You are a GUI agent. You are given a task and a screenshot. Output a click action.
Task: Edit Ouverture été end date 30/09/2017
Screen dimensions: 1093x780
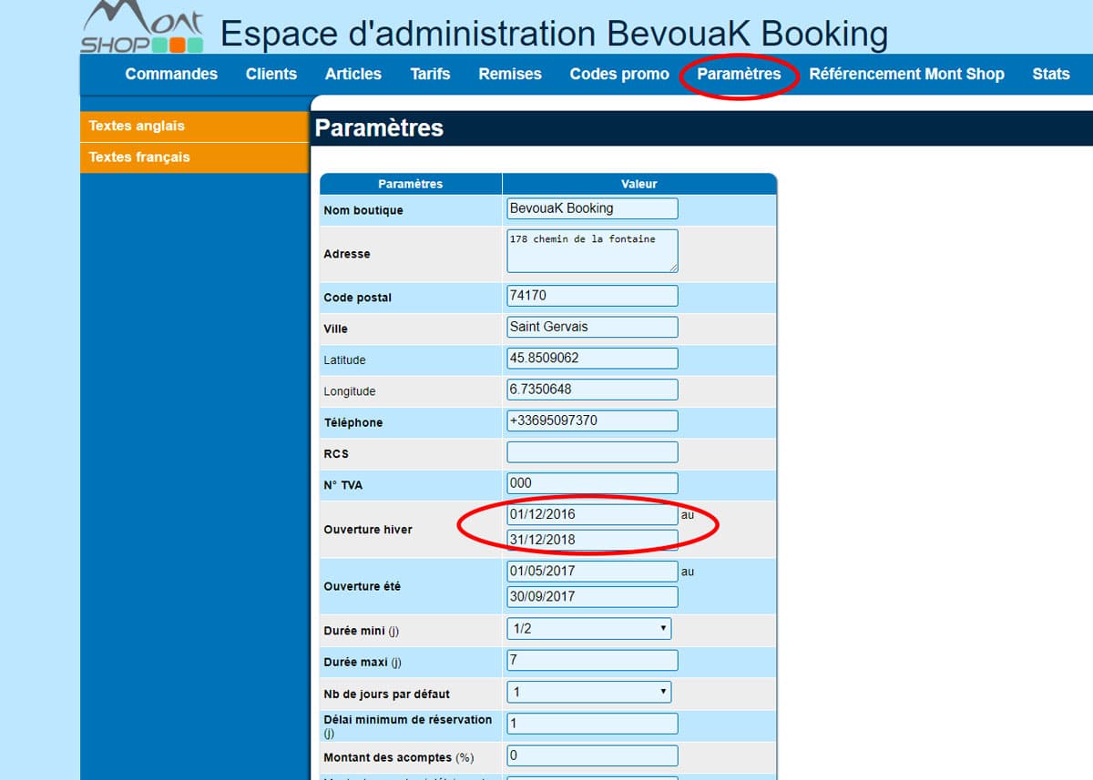pyautogui.click(x=592, y=597)
